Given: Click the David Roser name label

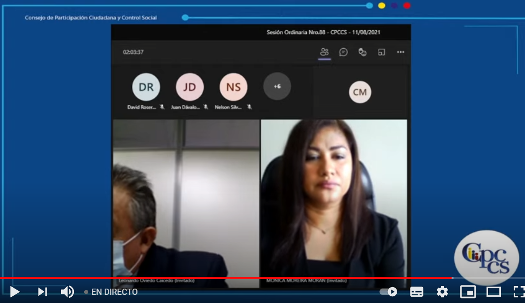Looking at the screenshot, I should [142, 107].
